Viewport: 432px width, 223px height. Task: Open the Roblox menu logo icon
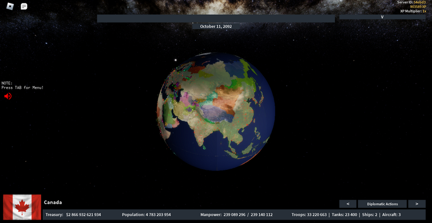point(10,6)
